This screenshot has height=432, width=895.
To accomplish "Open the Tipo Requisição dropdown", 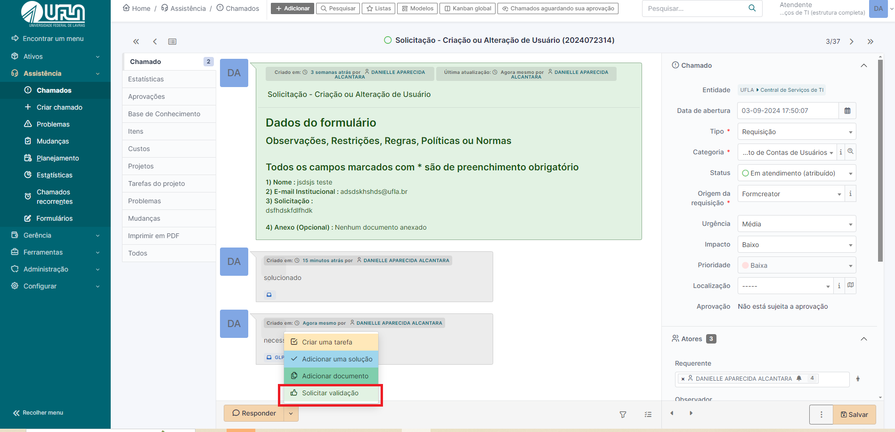I will 797,132.
